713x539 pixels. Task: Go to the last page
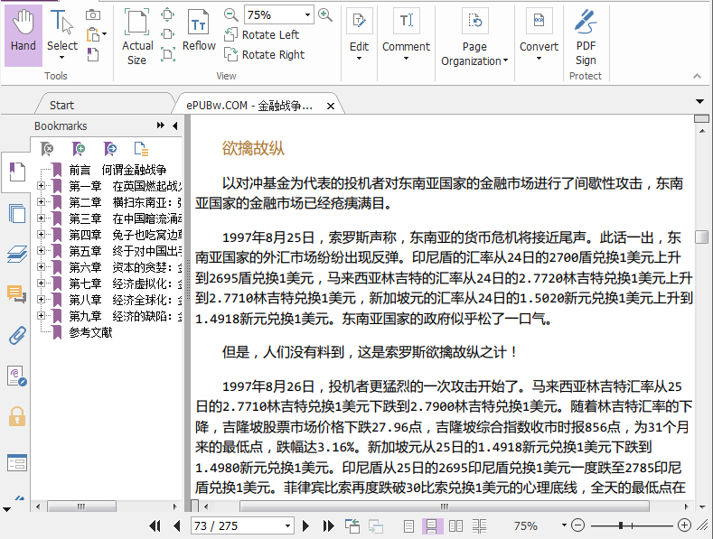tap(328, 525)
